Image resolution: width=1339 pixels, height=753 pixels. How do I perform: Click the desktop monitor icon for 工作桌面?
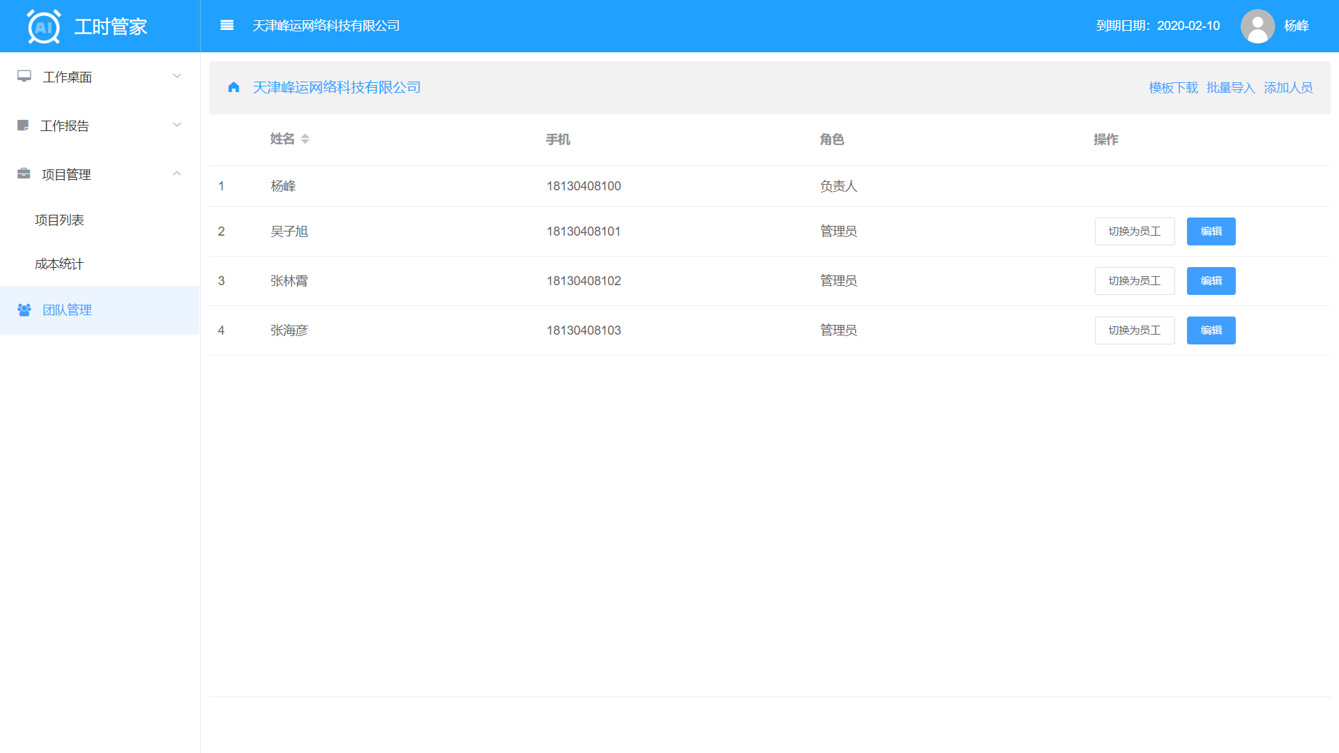click(x=24, y=76)
